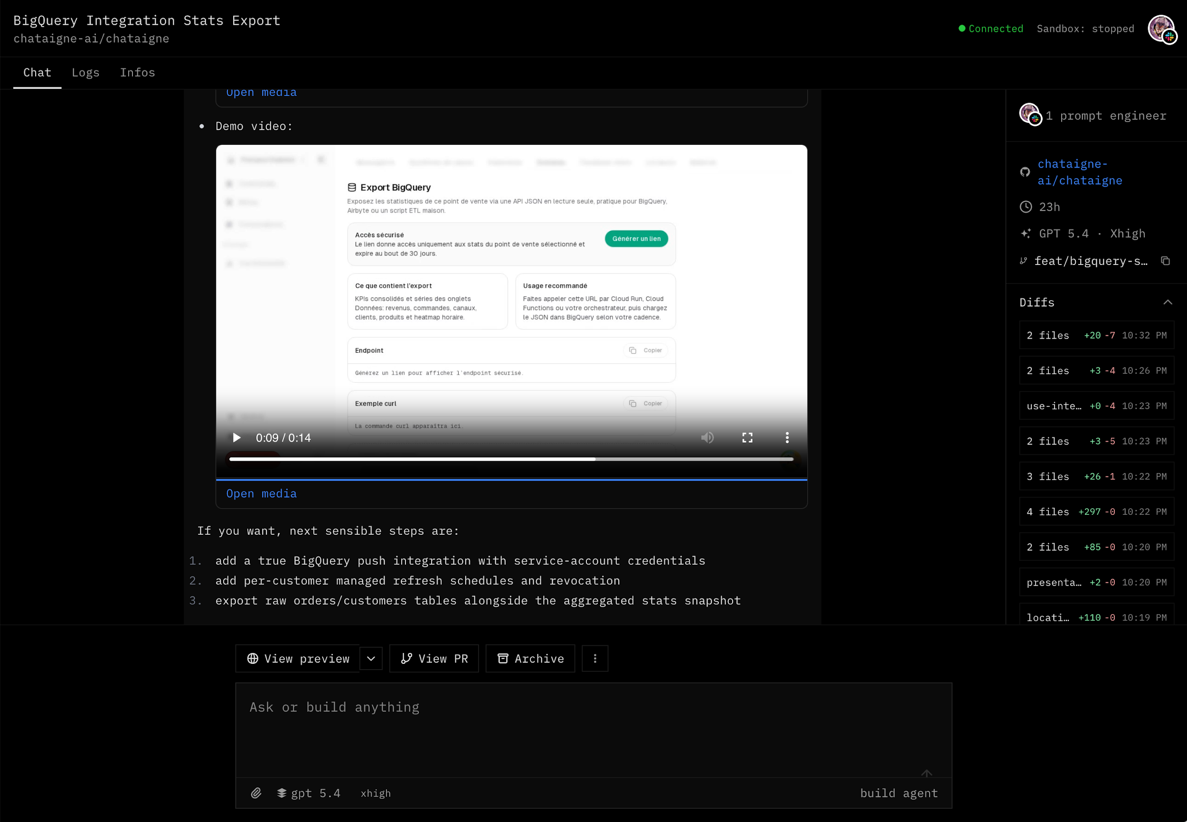Focus the Ask or build anything input

(x=594, y=730)
